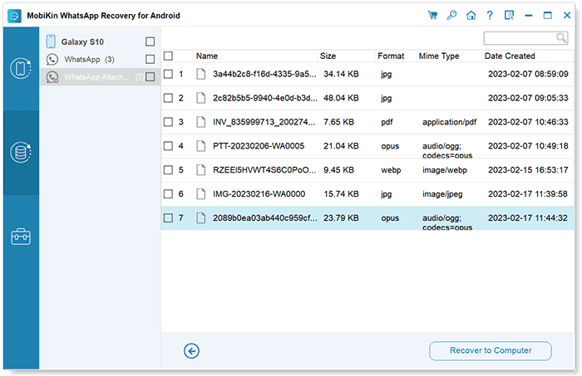Select WhatsApp Attach... category
The image size is (582, 376).
point(96,77)
